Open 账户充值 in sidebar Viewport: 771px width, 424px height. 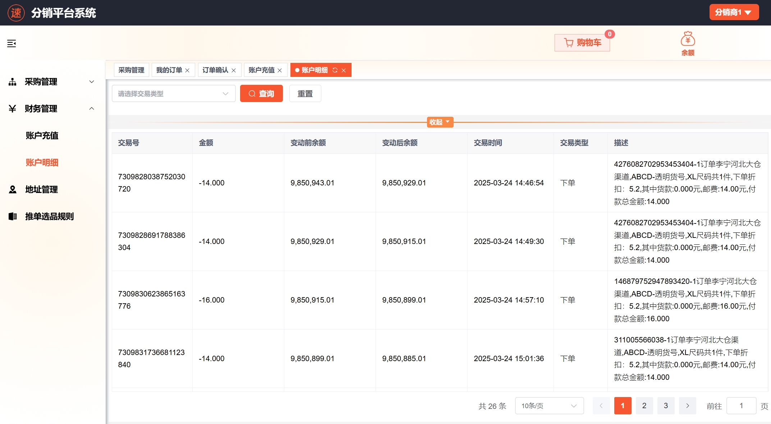coord(42,135)
